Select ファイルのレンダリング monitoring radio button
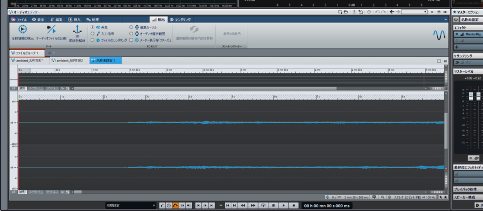The width and height of the screenshot is (483, 211). pos(92,40)
